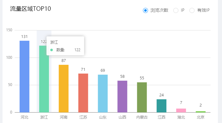This screenshot has height=123, width=222.
Task: Click the teal 江西 bar
Action: 161,106
